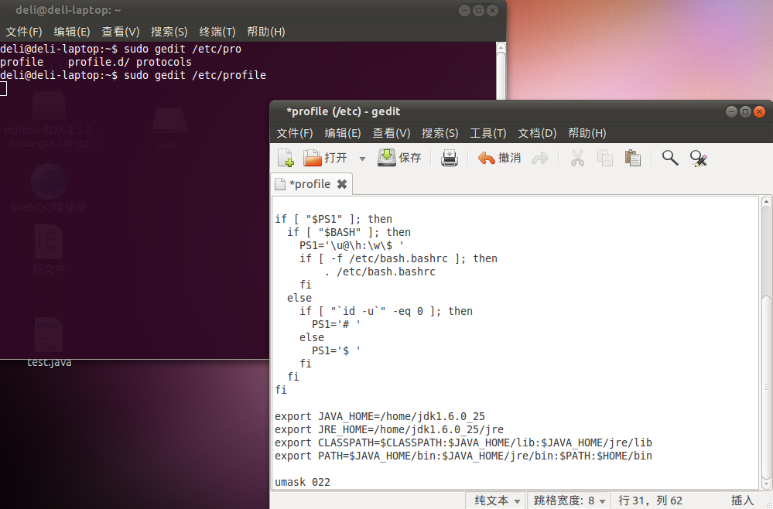Create a new document in gedit
The height and width of the screenshot is (509, 773).
click(286, 157)
